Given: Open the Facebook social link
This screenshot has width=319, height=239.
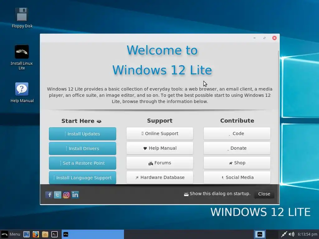Looking at the screenshot, I should pos(49,195).
